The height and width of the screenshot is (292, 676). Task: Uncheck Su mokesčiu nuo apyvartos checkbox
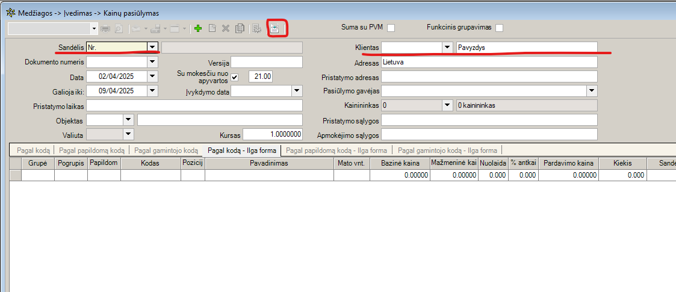tap(235, 76)
